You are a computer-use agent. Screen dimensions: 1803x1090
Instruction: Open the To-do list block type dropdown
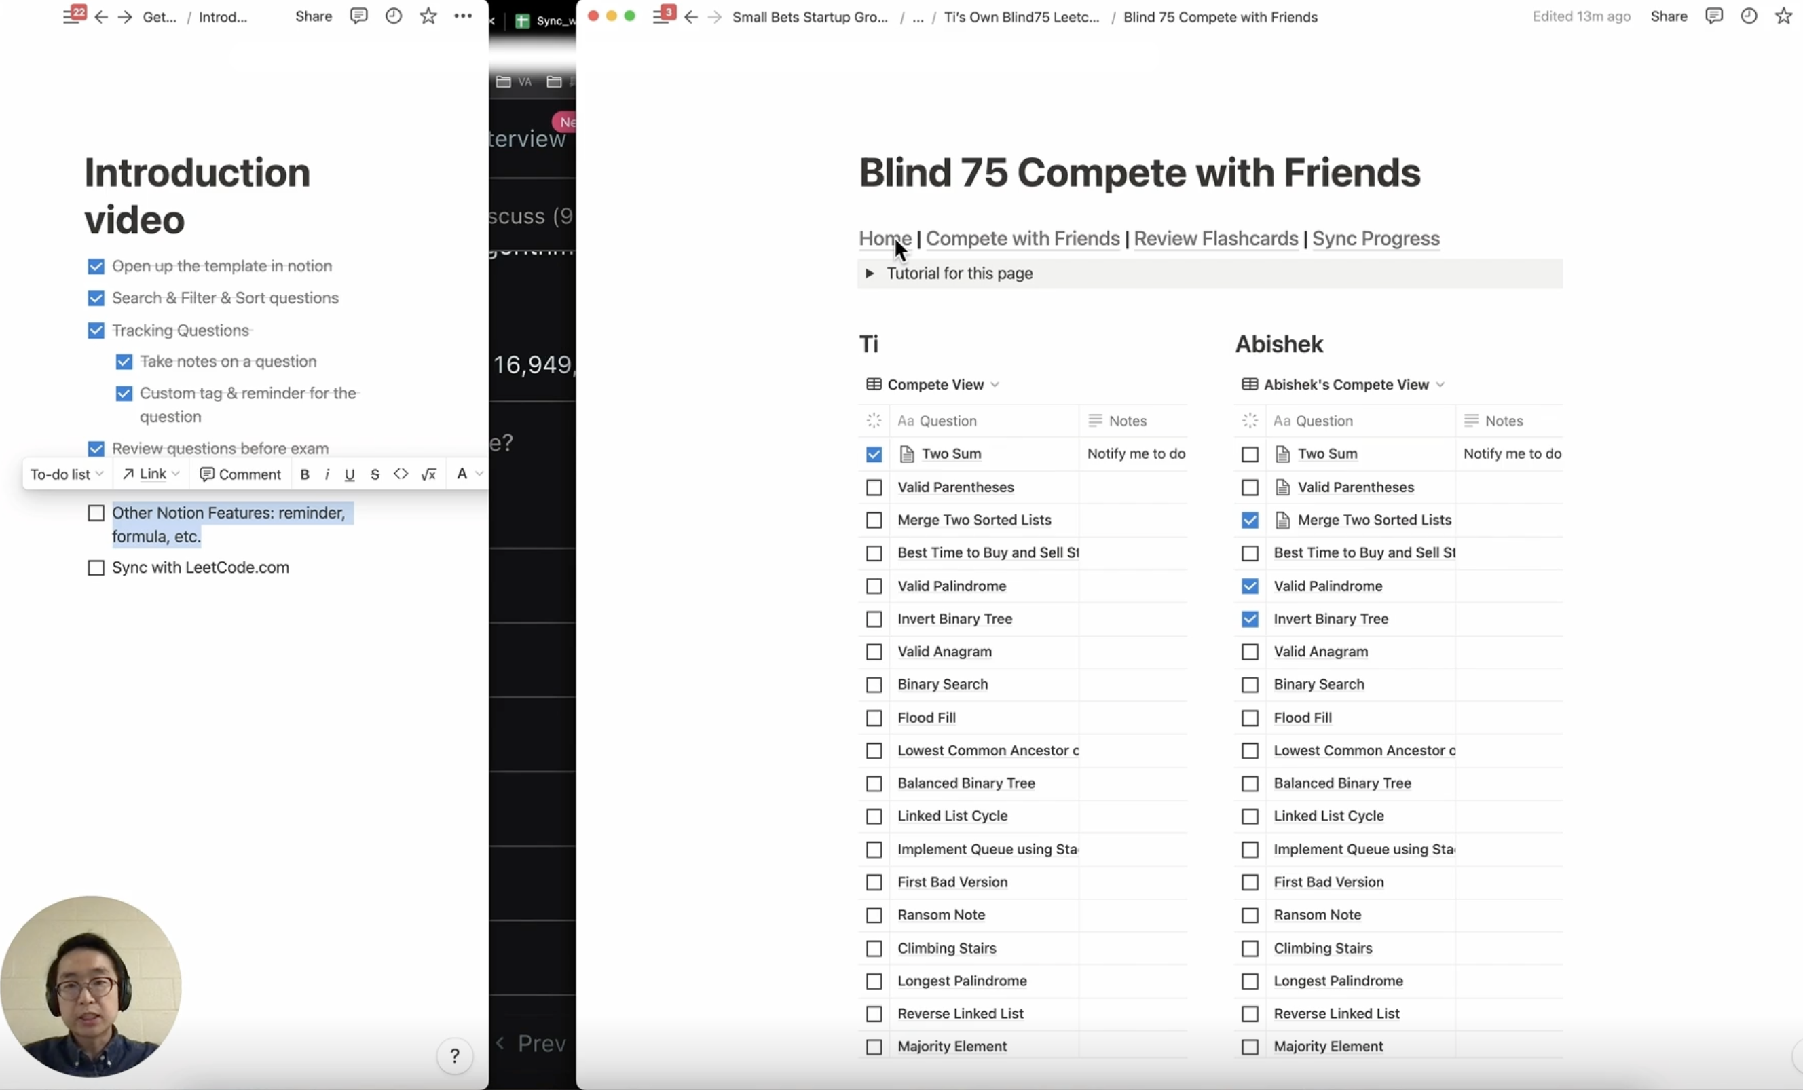pos(66,474)
